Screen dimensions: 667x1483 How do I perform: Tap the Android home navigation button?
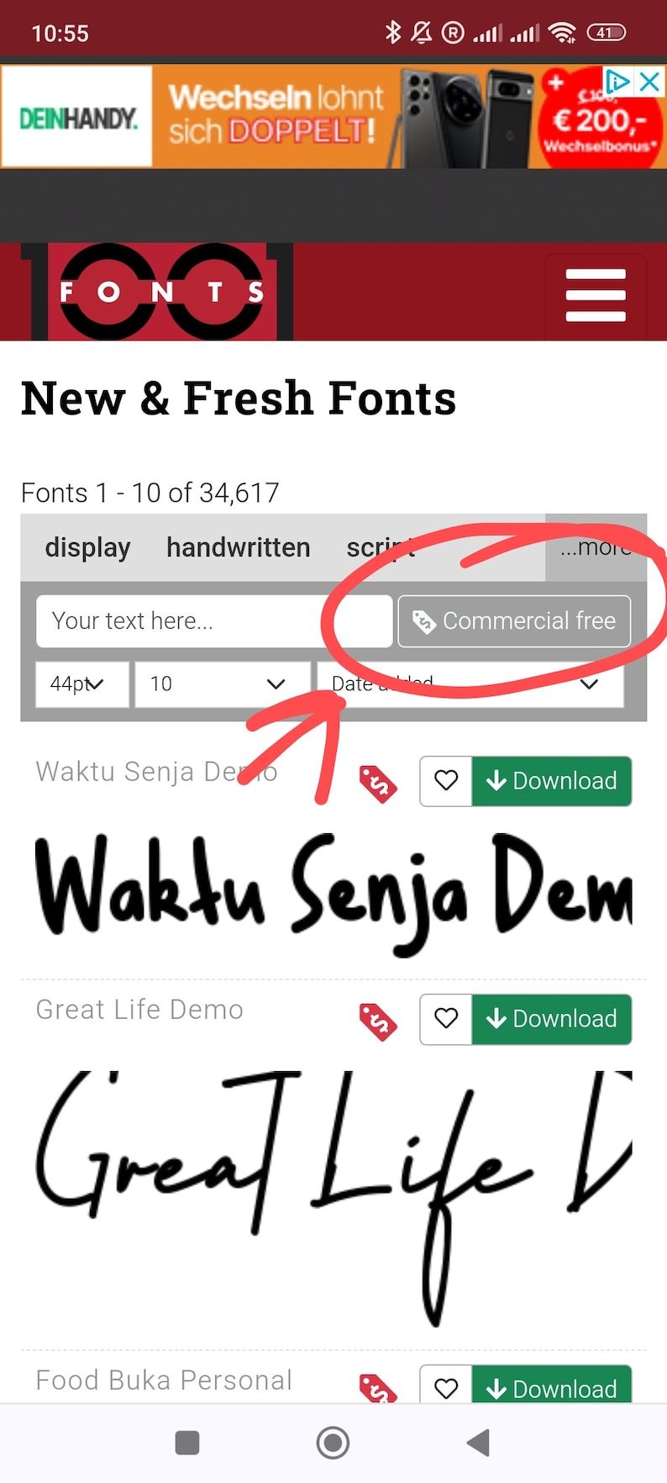point(333,1443)
